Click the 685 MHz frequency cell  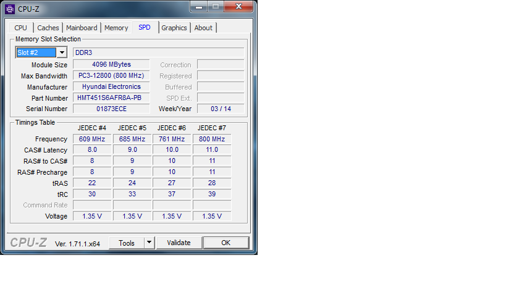point(132,139)
